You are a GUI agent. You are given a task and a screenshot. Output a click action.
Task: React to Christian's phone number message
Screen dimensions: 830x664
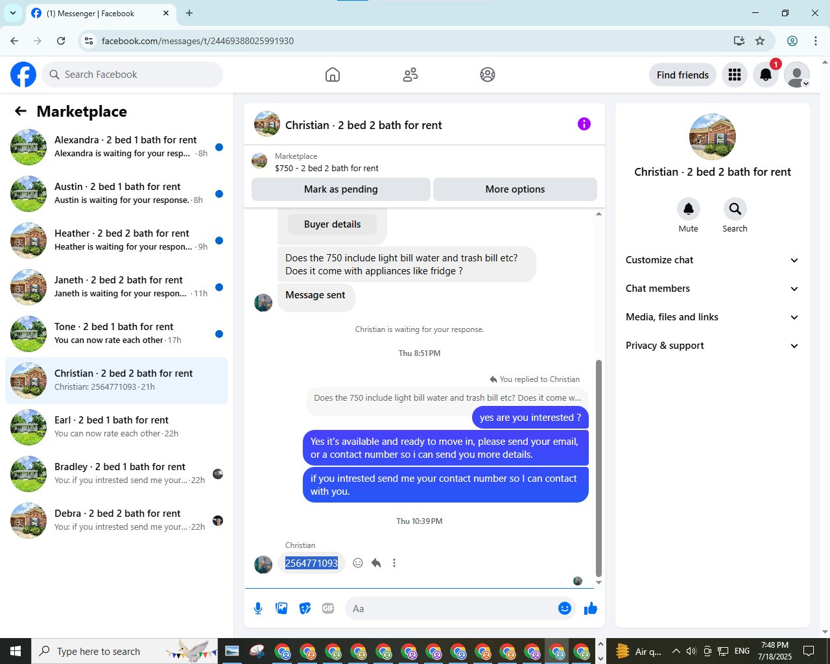point(358,563)
